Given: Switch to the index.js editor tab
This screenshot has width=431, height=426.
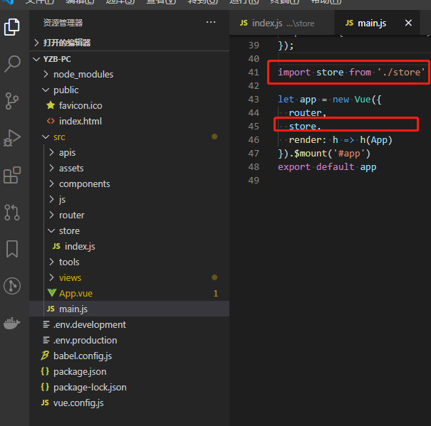Looking at the screenshot, I should tap(276, 23).
